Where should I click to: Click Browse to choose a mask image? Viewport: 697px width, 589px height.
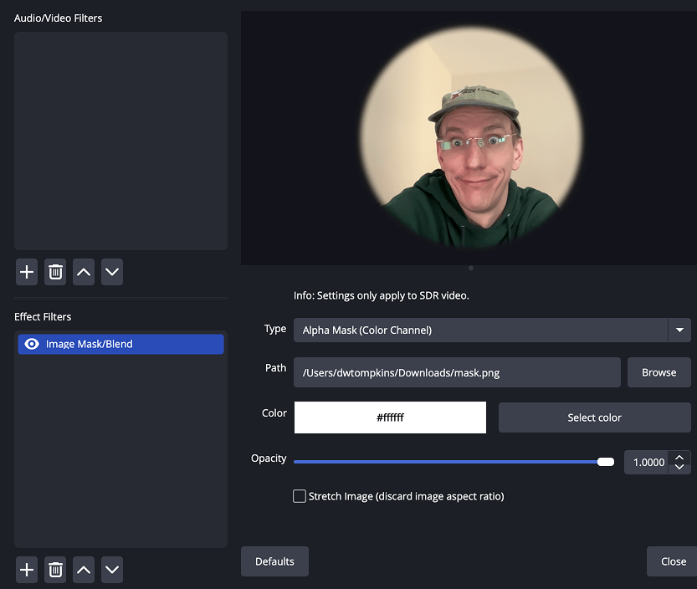tap(659, 372)
